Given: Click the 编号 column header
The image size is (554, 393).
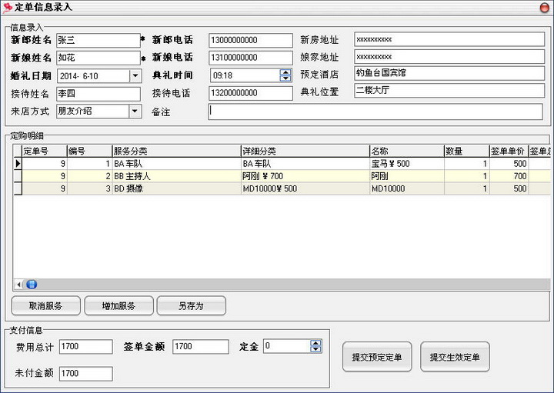Looking at the screenshot, I should click(89, 152).
